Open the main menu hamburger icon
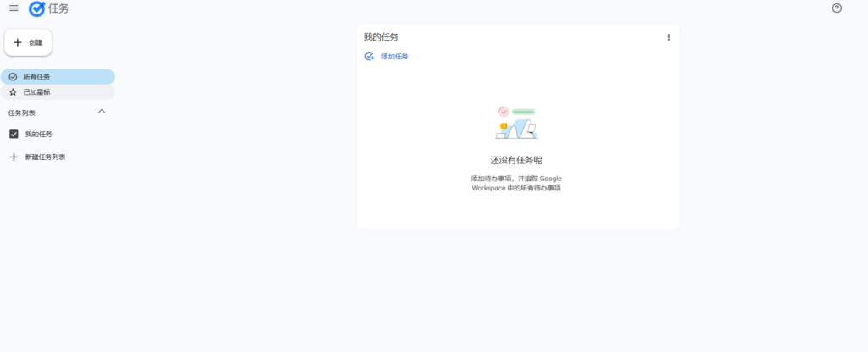868x352 pixels. click(x=14, y=8)
